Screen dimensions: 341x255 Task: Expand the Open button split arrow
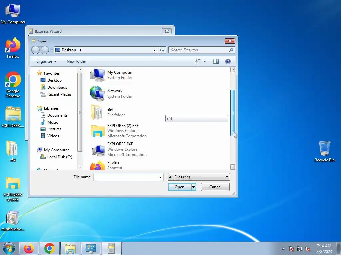(194, 187)
